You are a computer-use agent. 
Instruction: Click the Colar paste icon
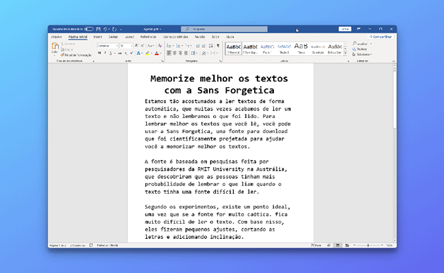click(55, 46)
